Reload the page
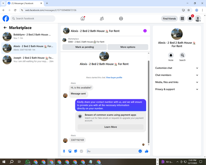Screen dimensions: 206x165 15,10
